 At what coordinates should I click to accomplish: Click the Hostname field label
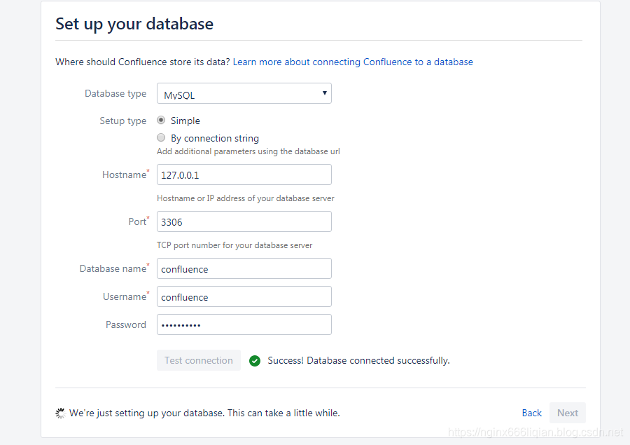pos(124,175)
